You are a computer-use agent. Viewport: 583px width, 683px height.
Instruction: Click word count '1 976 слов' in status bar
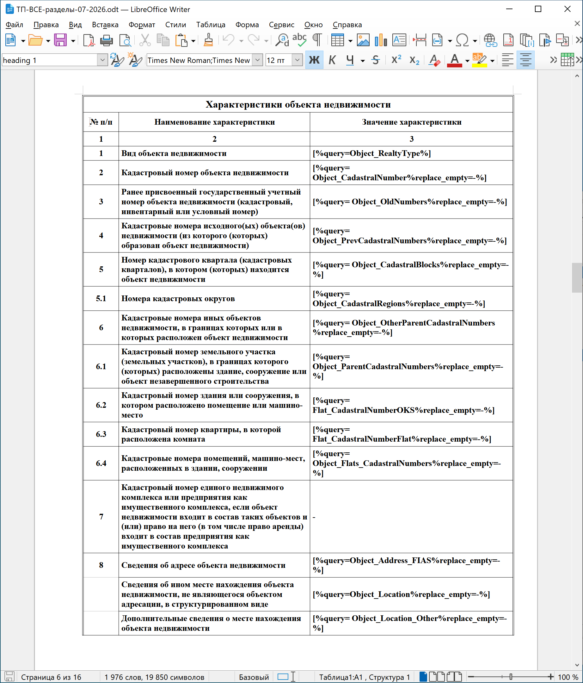click(x=155, y=677)
